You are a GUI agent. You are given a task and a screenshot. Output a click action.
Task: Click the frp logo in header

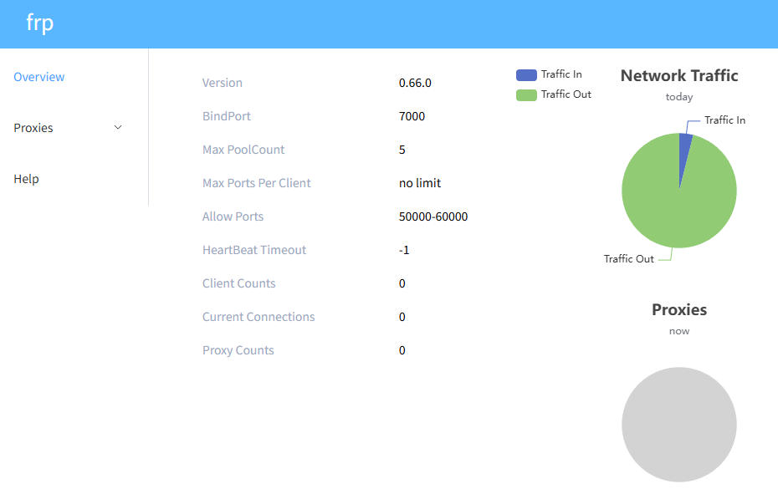click(x=39, y=23)
